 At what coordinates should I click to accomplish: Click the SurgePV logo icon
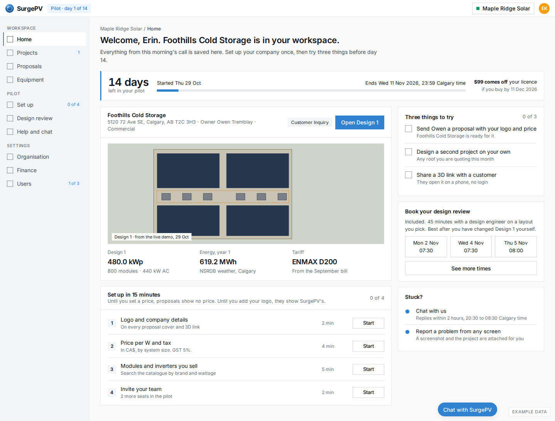coord(10,8)
